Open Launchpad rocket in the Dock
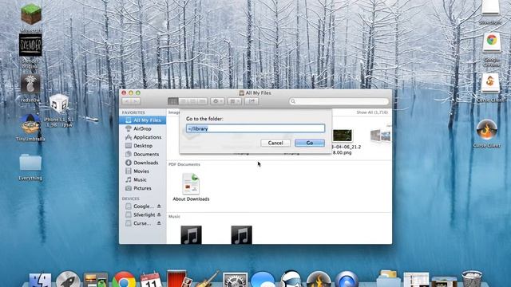The image size is (511, 287). click(68, 280)
